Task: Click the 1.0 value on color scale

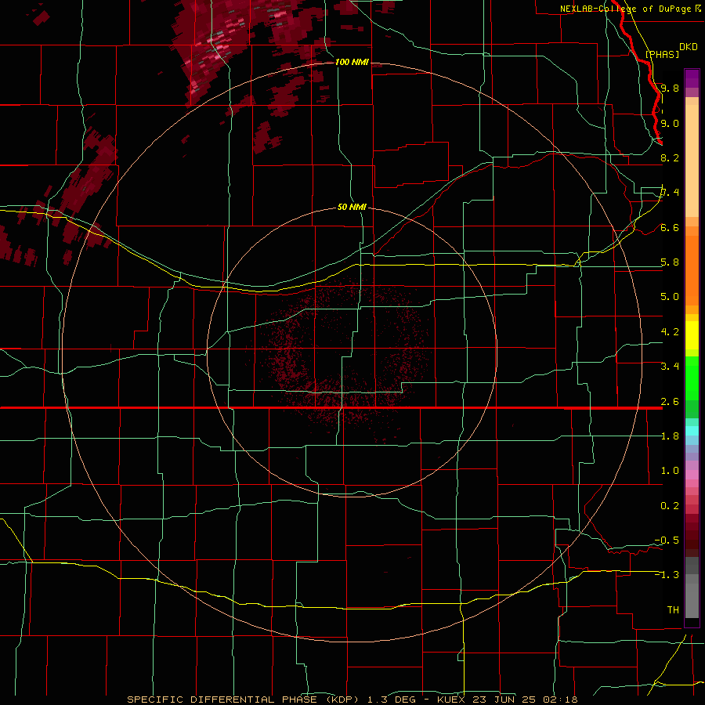Action: tap(670, 471)
